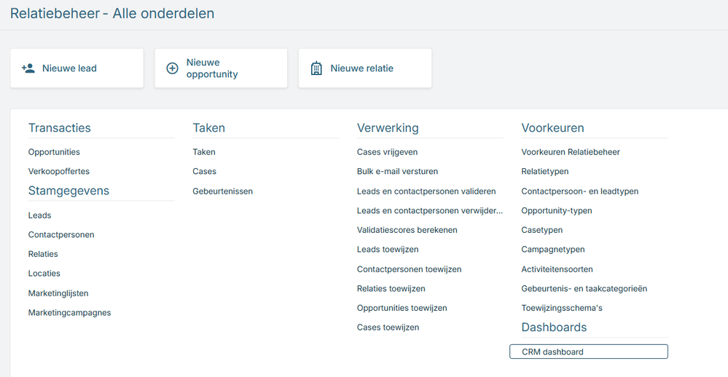Click the plus-circle icon on Nieuwe opportunity

173,68
